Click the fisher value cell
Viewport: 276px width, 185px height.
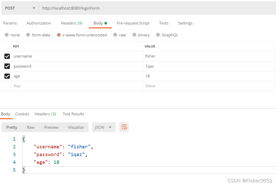(x=209, y=56)
